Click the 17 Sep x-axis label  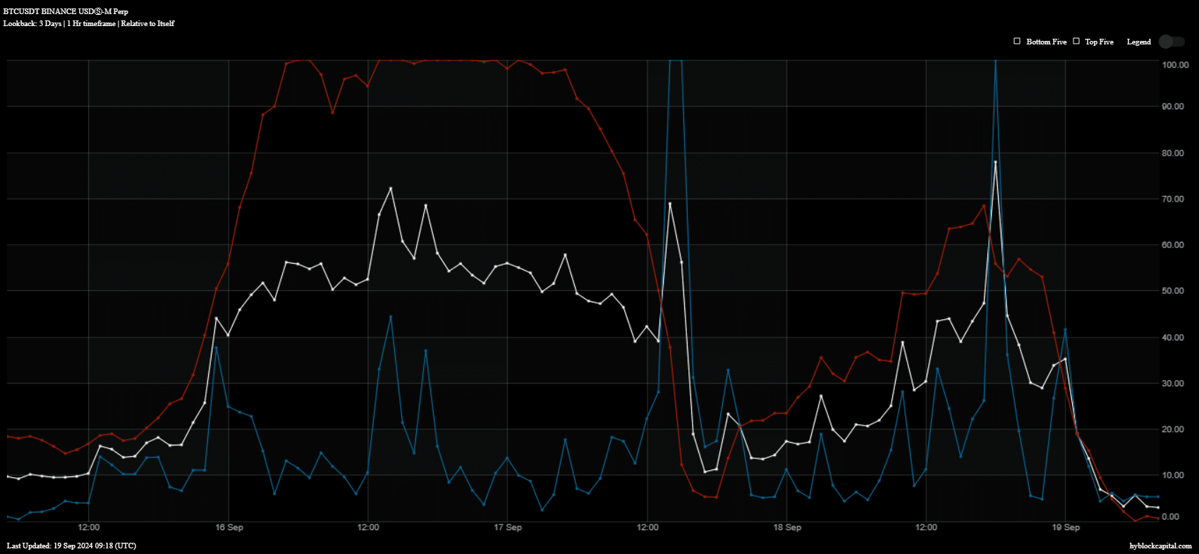point(508,527)
